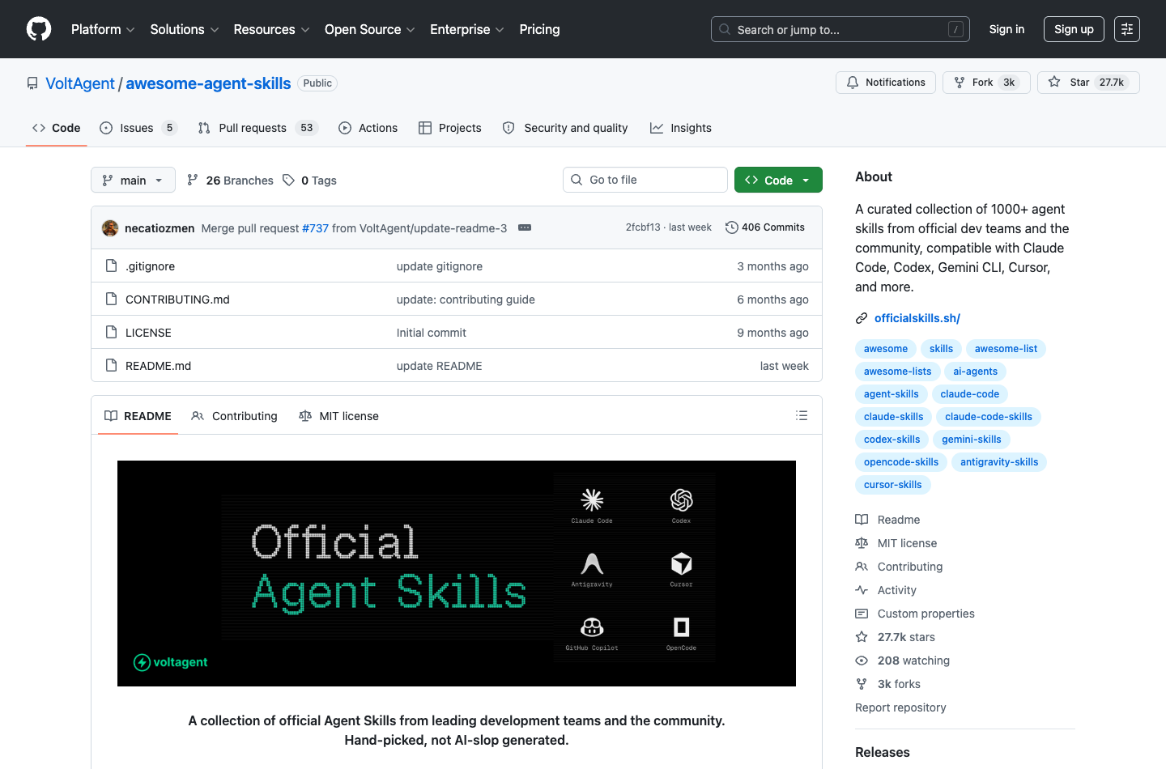
Task: Open the green Code dropdown button
Action: tap(778, 180)
